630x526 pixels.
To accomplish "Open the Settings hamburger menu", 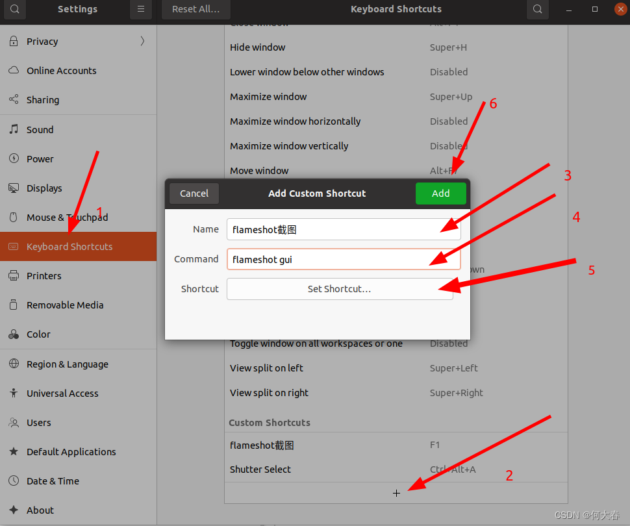I will coord(141,9).
